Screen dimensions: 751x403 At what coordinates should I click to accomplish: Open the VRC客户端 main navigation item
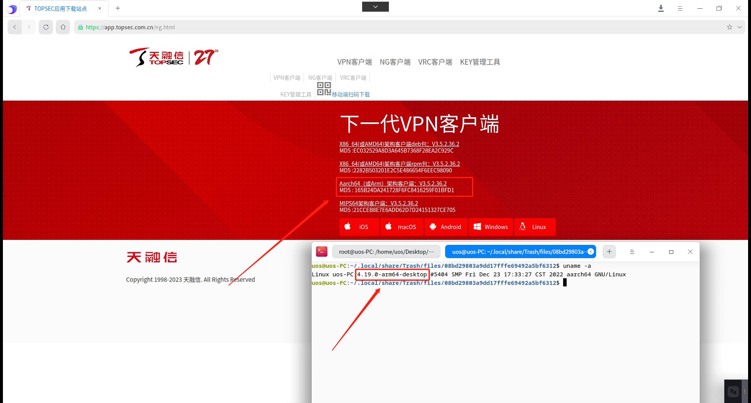point(435,62)
